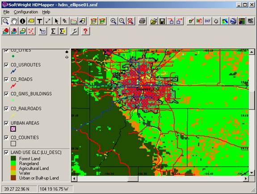Open the yellow color grid icon

pyautogui.click(x=242, y=21)
